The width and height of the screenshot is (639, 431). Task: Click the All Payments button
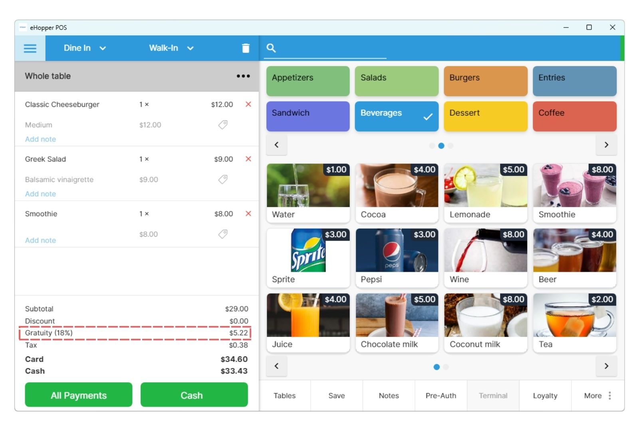pyautogui.click(x=78, y=395)
